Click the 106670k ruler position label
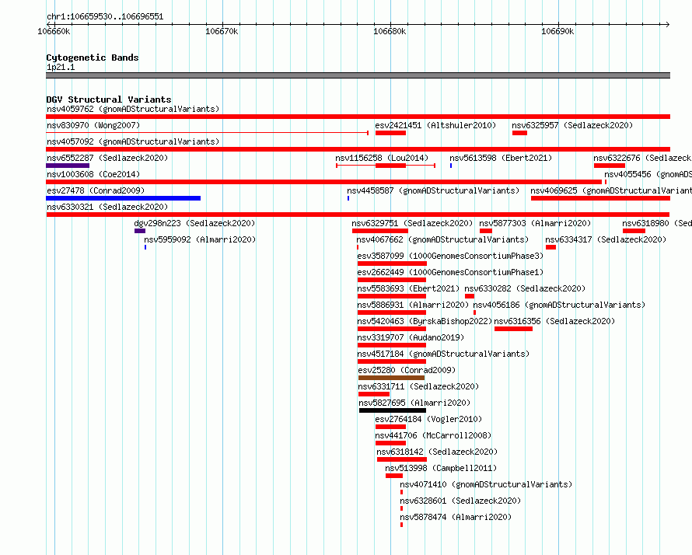Screen dimensions: 692x555 coord(222,31)
